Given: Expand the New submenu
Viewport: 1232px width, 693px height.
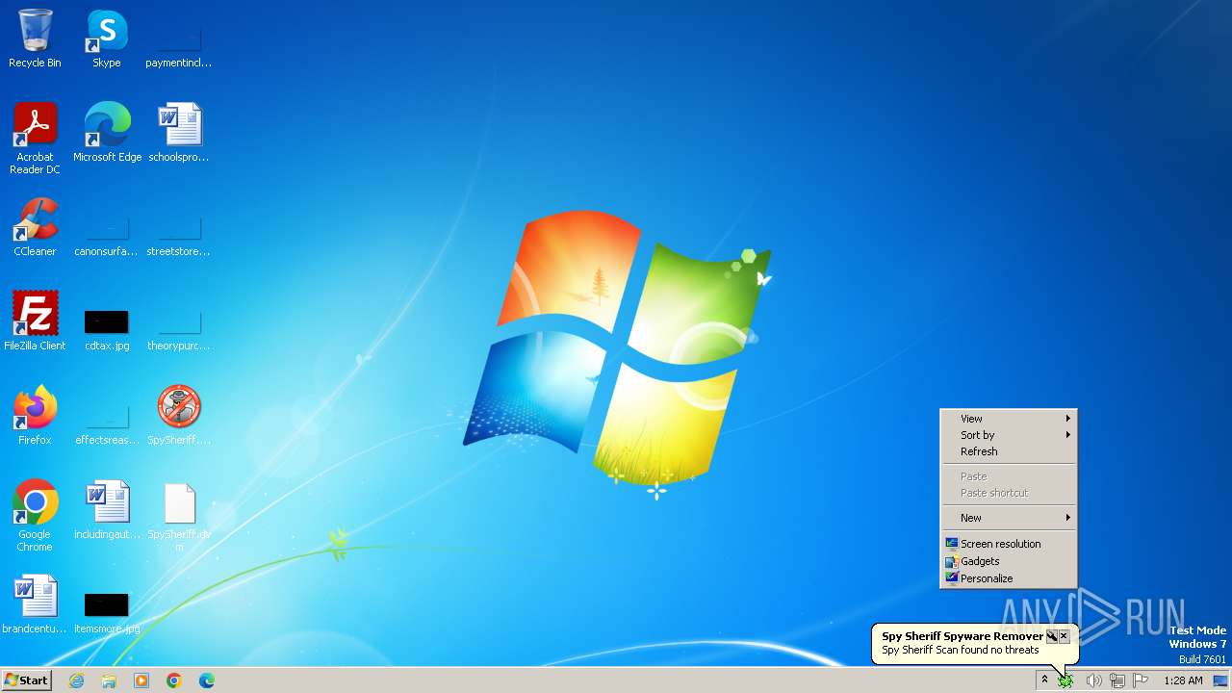Looking at the screenshot, I should click(1009, 518).
